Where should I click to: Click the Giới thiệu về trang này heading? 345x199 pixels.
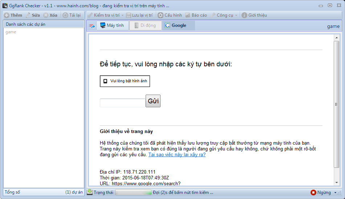click(x=126, y=132)
